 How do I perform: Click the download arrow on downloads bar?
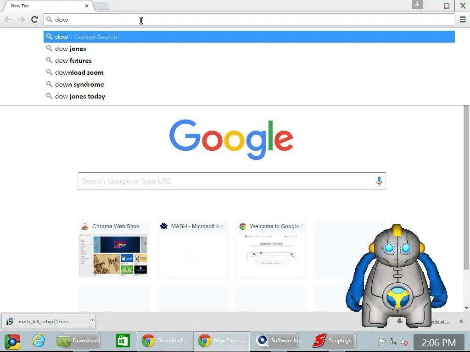tap(400, 321)
